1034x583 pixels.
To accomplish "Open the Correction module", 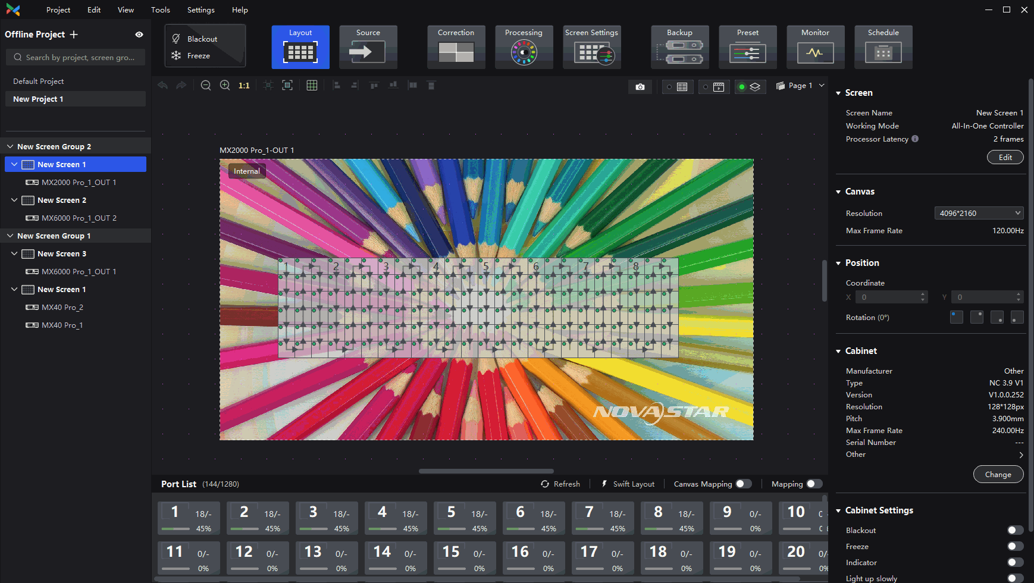I will tap(456, 47).
